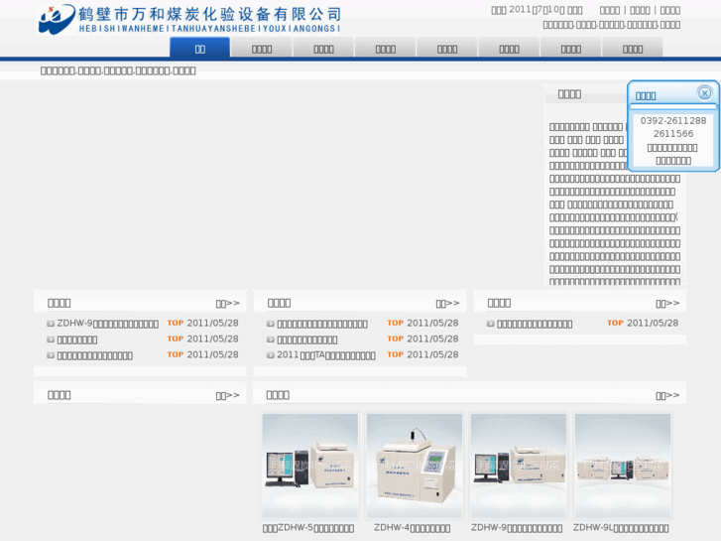
Task: Click the ZDHW-5 product caption link
Action: pos(308,529)
